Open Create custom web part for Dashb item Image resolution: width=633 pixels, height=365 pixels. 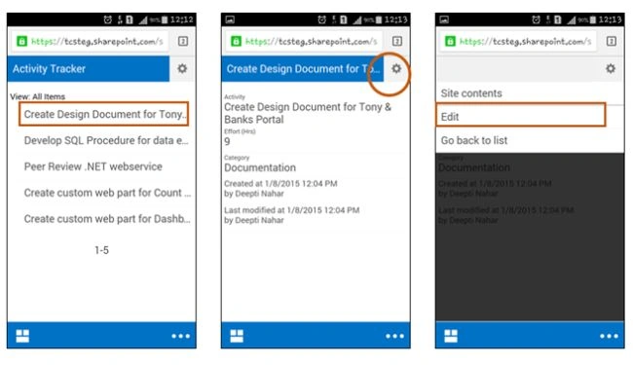point(107,219)
